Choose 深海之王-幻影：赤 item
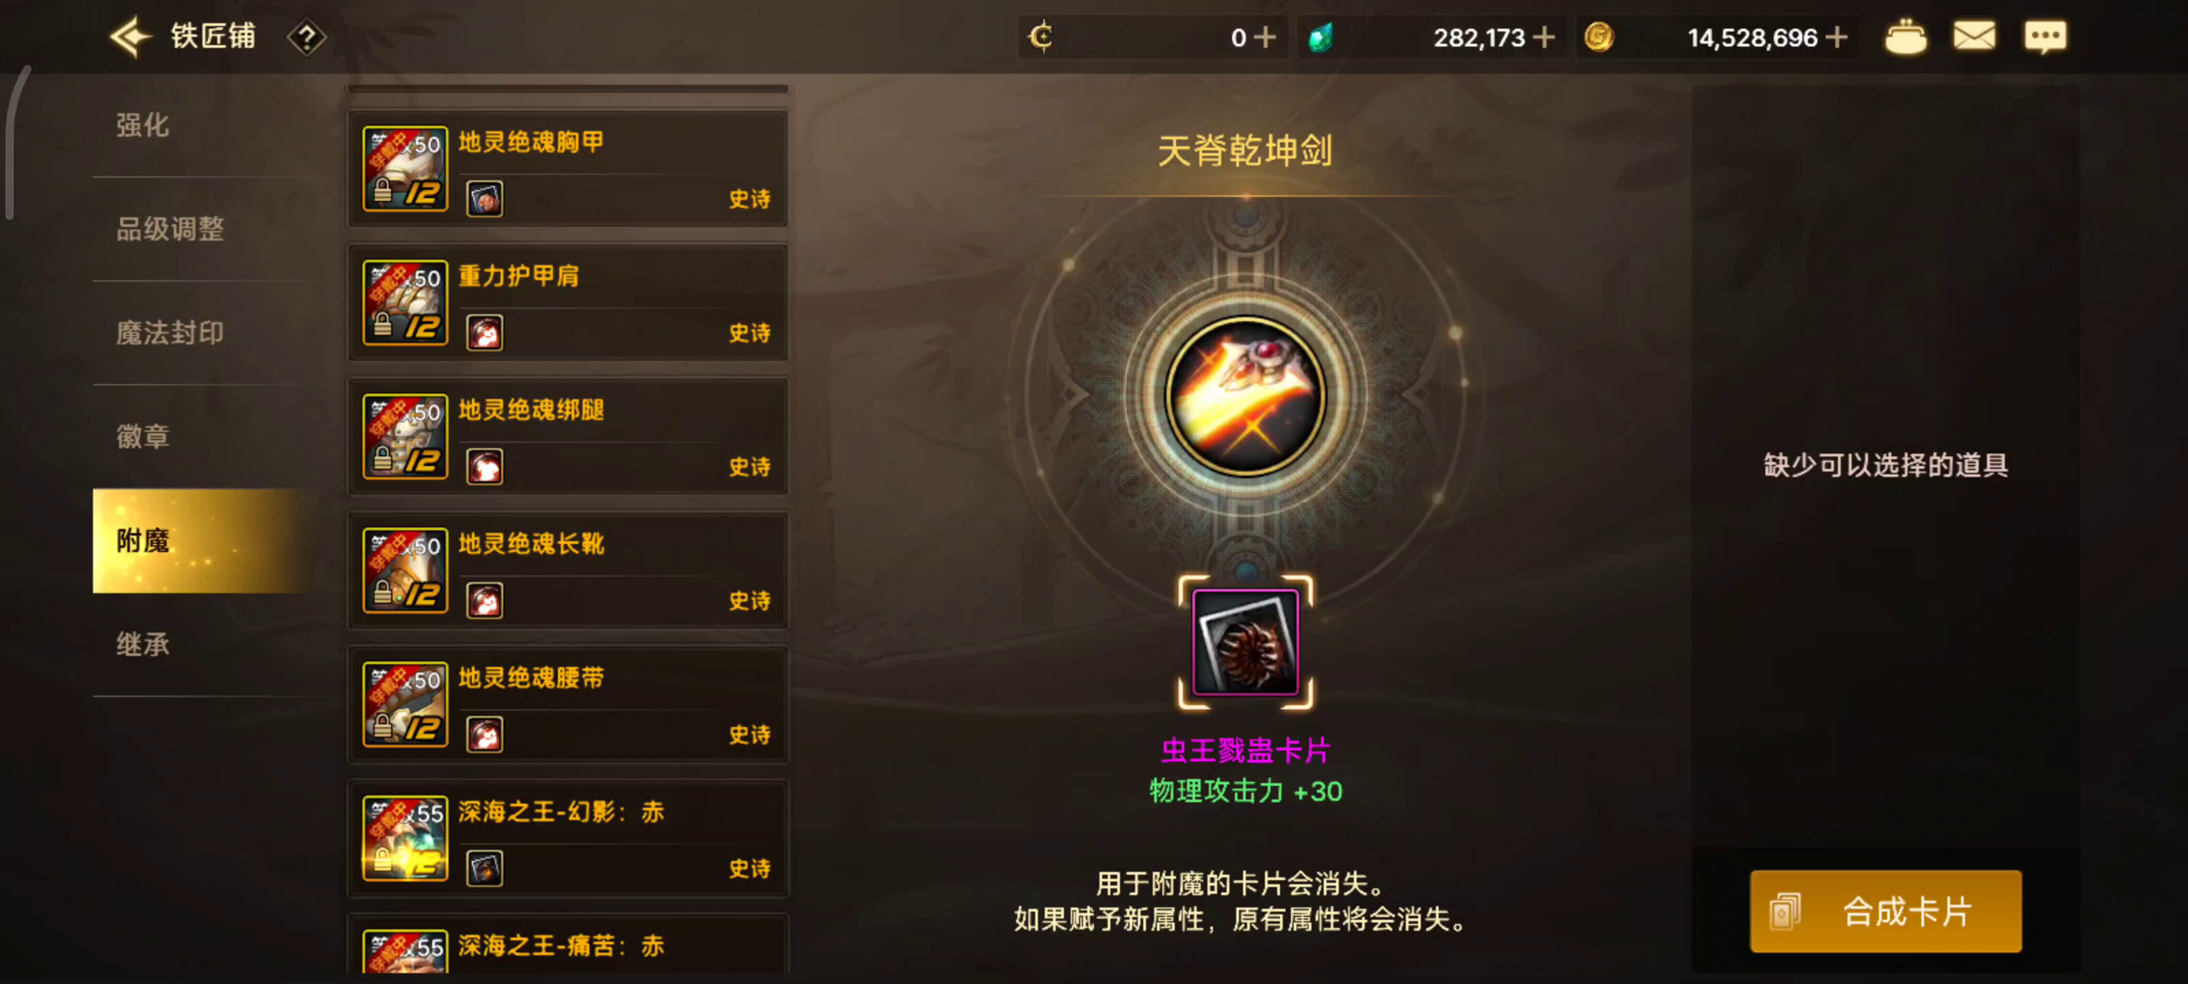The height and width of the screenshot is (984, 2188). [568, 838]
